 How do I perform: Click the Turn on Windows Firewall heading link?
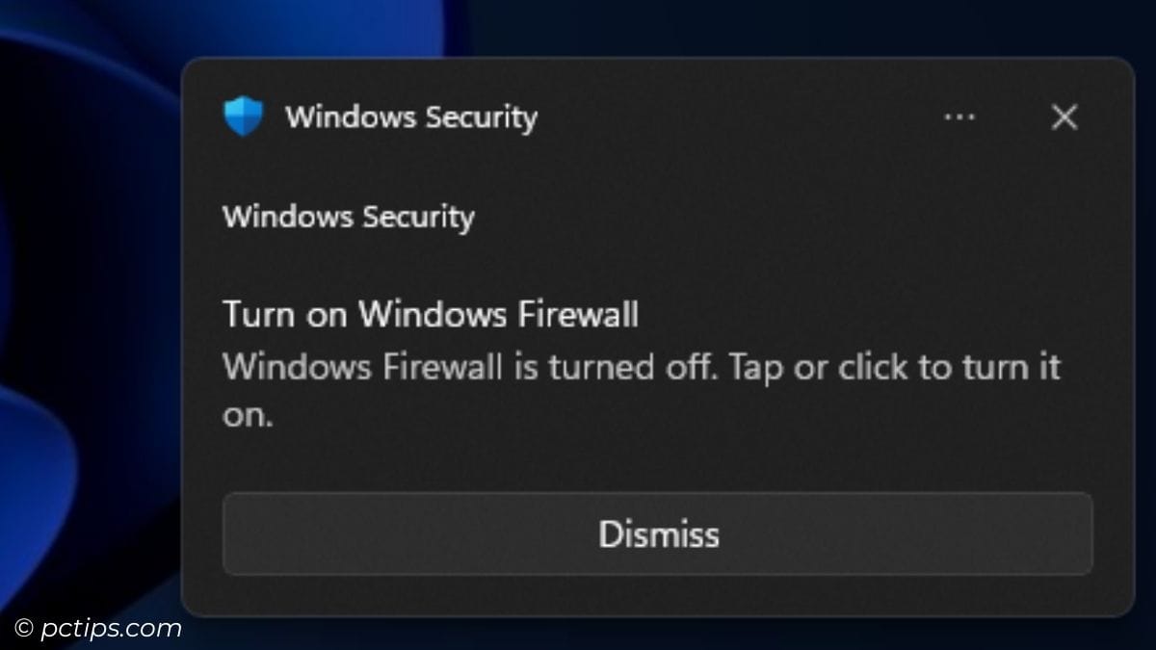tap(430, 314)
